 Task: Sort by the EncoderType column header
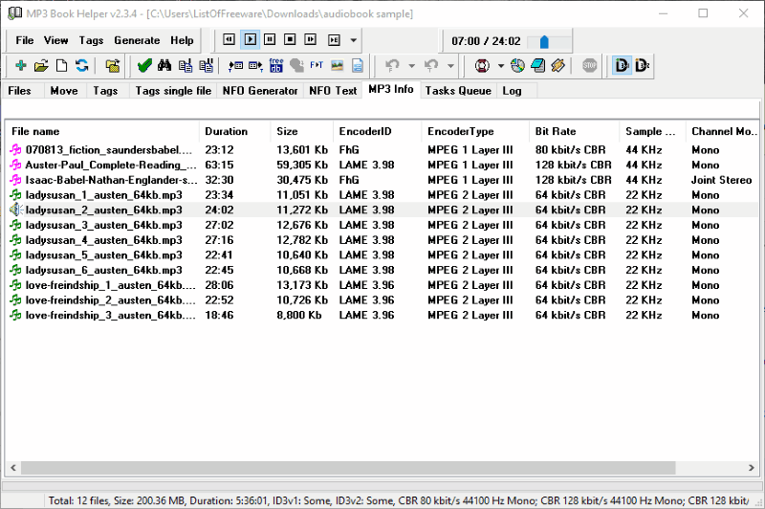point(475,131)
